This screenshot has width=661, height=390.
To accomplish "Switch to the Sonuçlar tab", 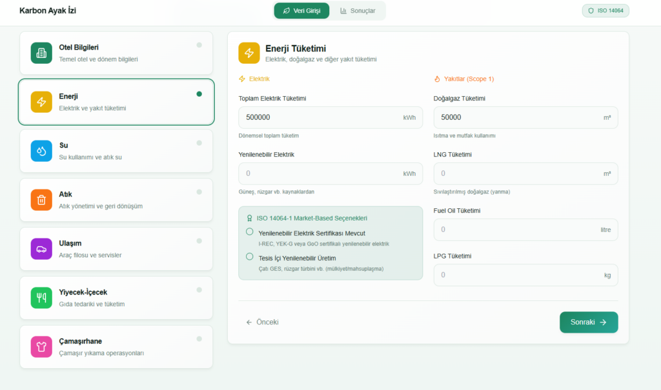I will (358, 11).
